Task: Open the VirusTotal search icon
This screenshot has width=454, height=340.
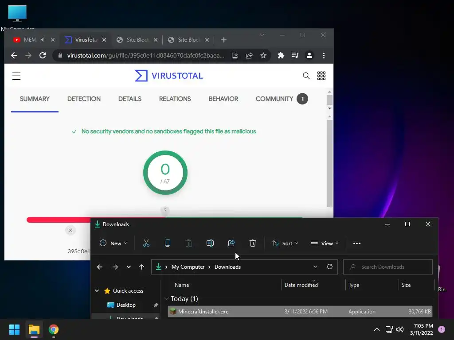Action: click(x=306, y=76)
